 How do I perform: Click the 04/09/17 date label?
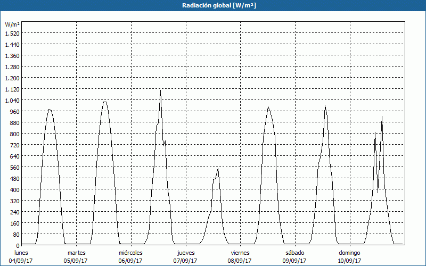point(21,261)
